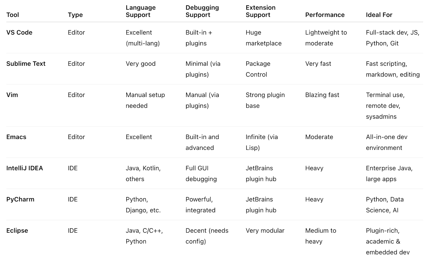This screenshot has height=256, width=429.
Task: Click the Ideal For column header
Action: (x=379, y=15)
